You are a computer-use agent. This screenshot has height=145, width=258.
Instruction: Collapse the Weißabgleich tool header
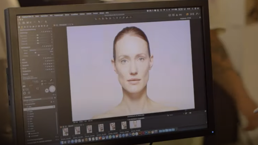coord(25,47)
